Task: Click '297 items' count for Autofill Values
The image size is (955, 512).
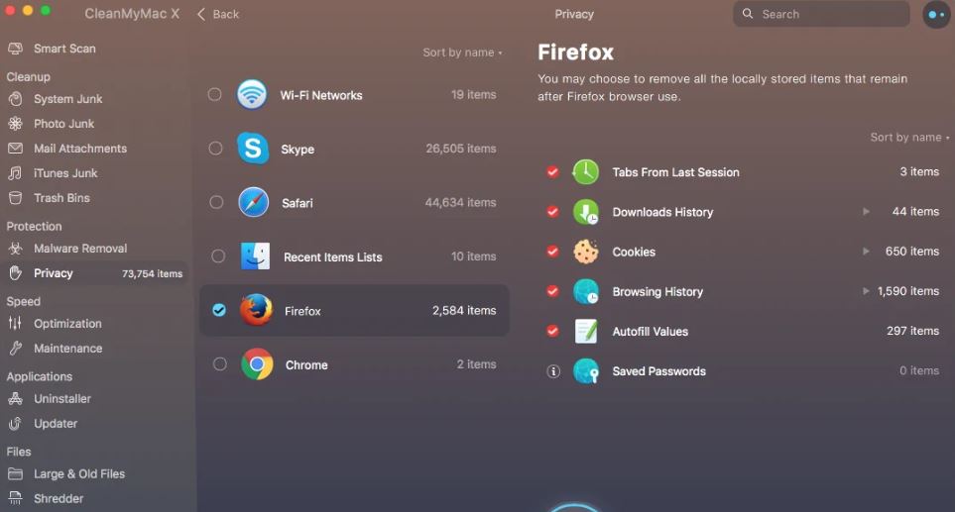Action: pyautogui.click(x=912, y=331)
